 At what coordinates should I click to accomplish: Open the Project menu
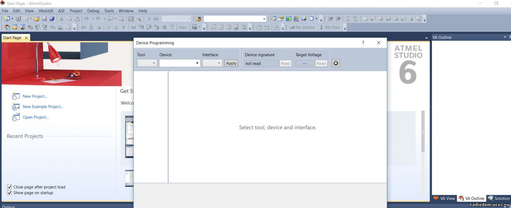[76, 11]
